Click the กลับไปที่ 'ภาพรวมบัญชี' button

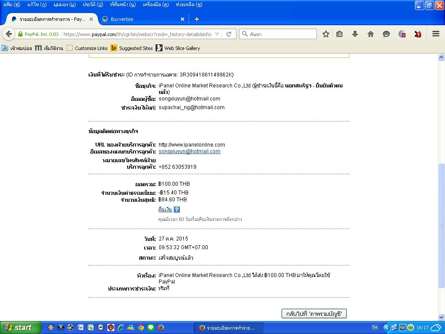[314, 314]
